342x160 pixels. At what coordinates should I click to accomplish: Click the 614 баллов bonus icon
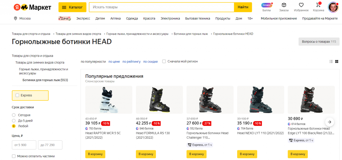289,124
